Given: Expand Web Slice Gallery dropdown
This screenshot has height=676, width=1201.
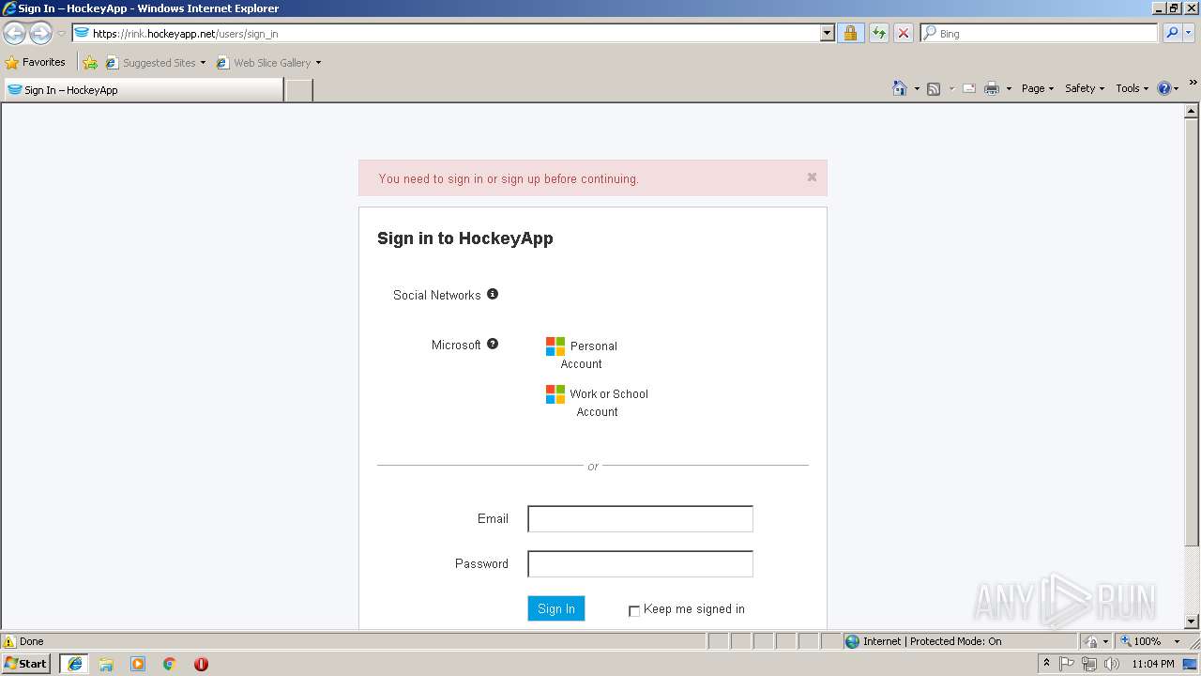Looking at the screenshot, I should (x=318, y=63).
